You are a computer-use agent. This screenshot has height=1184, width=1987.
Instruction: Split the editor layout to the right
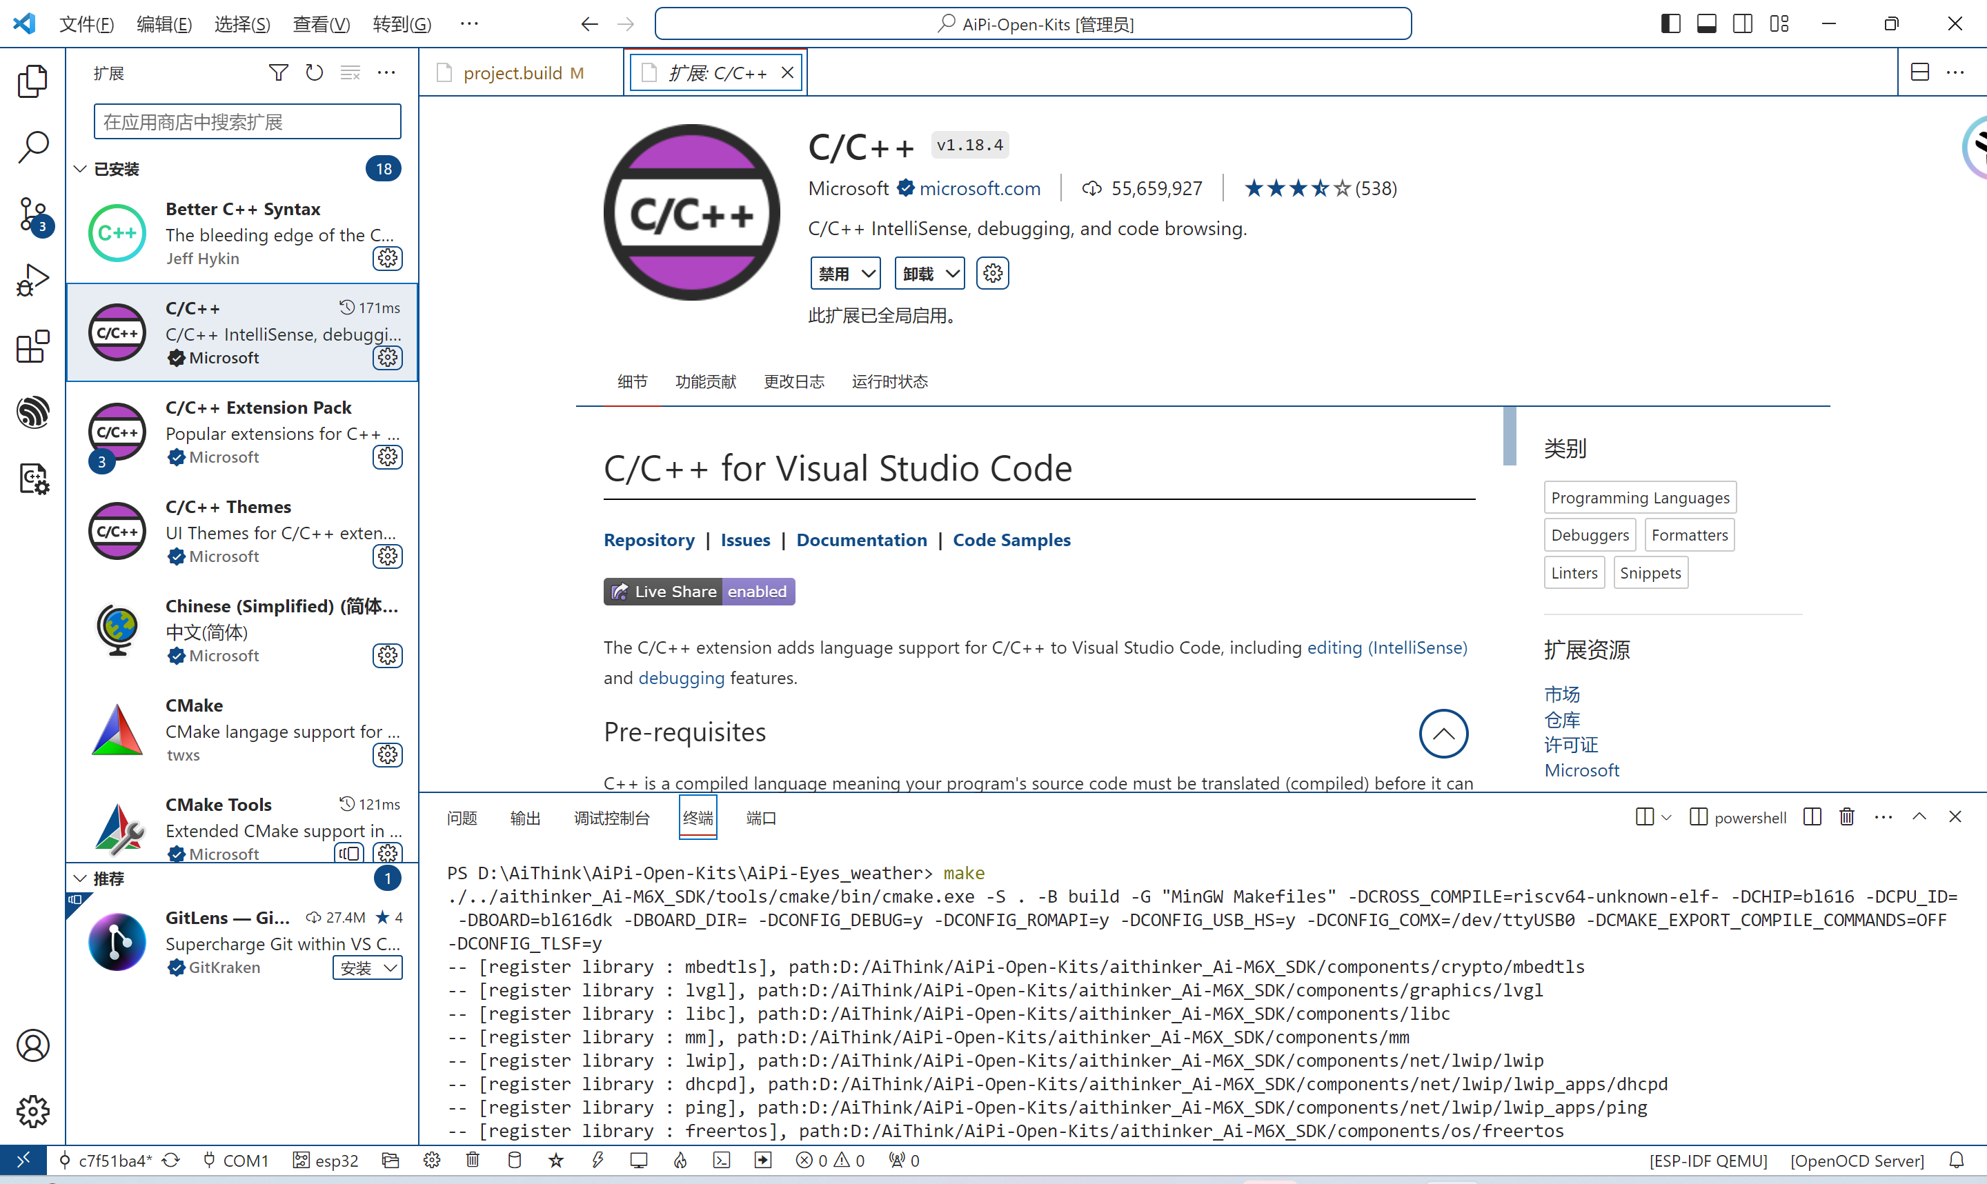[1920, 72]
